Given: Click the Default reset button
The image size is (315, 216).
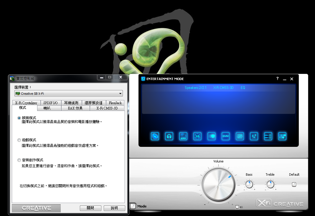Looking at the screenshot, I should [294, 184].
